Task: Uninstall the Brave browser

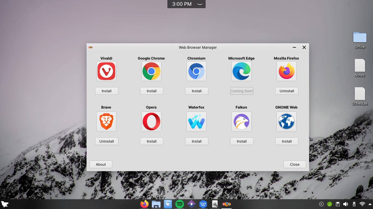Action: 106,141
